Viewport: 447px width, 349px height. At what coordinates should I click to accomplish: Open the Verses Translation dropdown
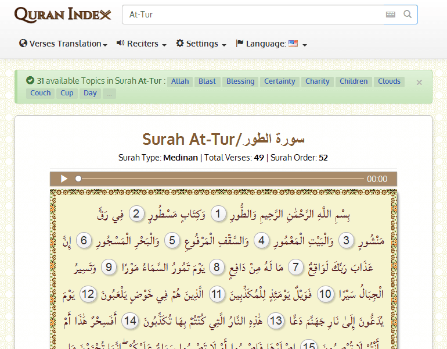click(x=63, y=44)
